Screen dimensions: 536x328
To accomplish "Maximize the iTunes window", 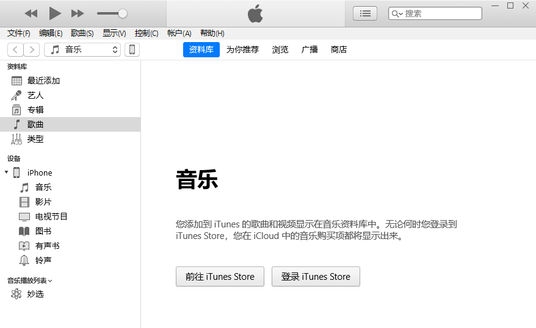I will click(x=510, y=6).
